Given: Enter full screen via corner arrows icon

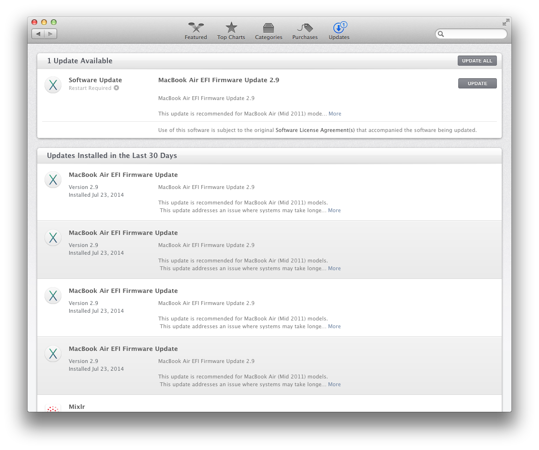Looking at the screenshot, I should click(506, 23).
